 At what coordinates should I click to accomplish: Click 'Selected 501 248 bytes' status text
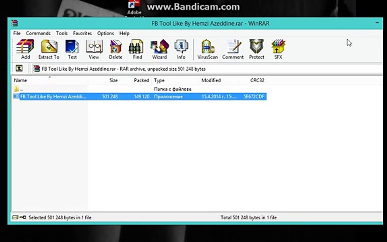pyautogui.click(x=60, y=217)
